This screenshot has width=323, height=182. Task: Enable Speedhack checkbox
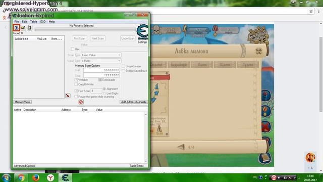click(x=123, y=71)
